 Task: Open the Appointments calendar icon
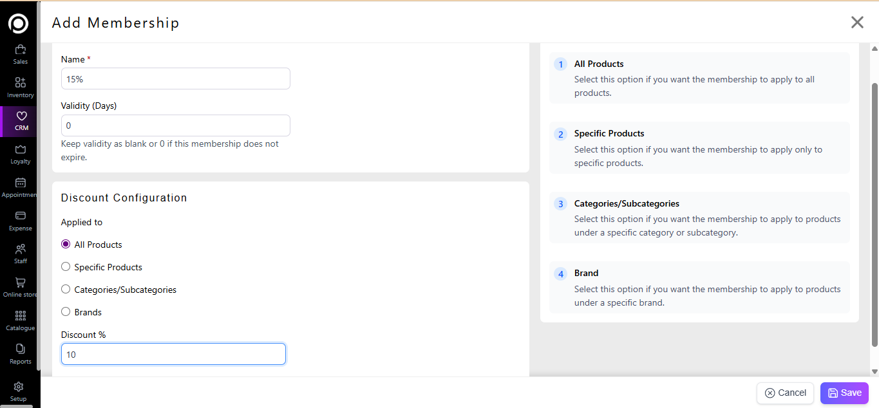coord(20,183)
